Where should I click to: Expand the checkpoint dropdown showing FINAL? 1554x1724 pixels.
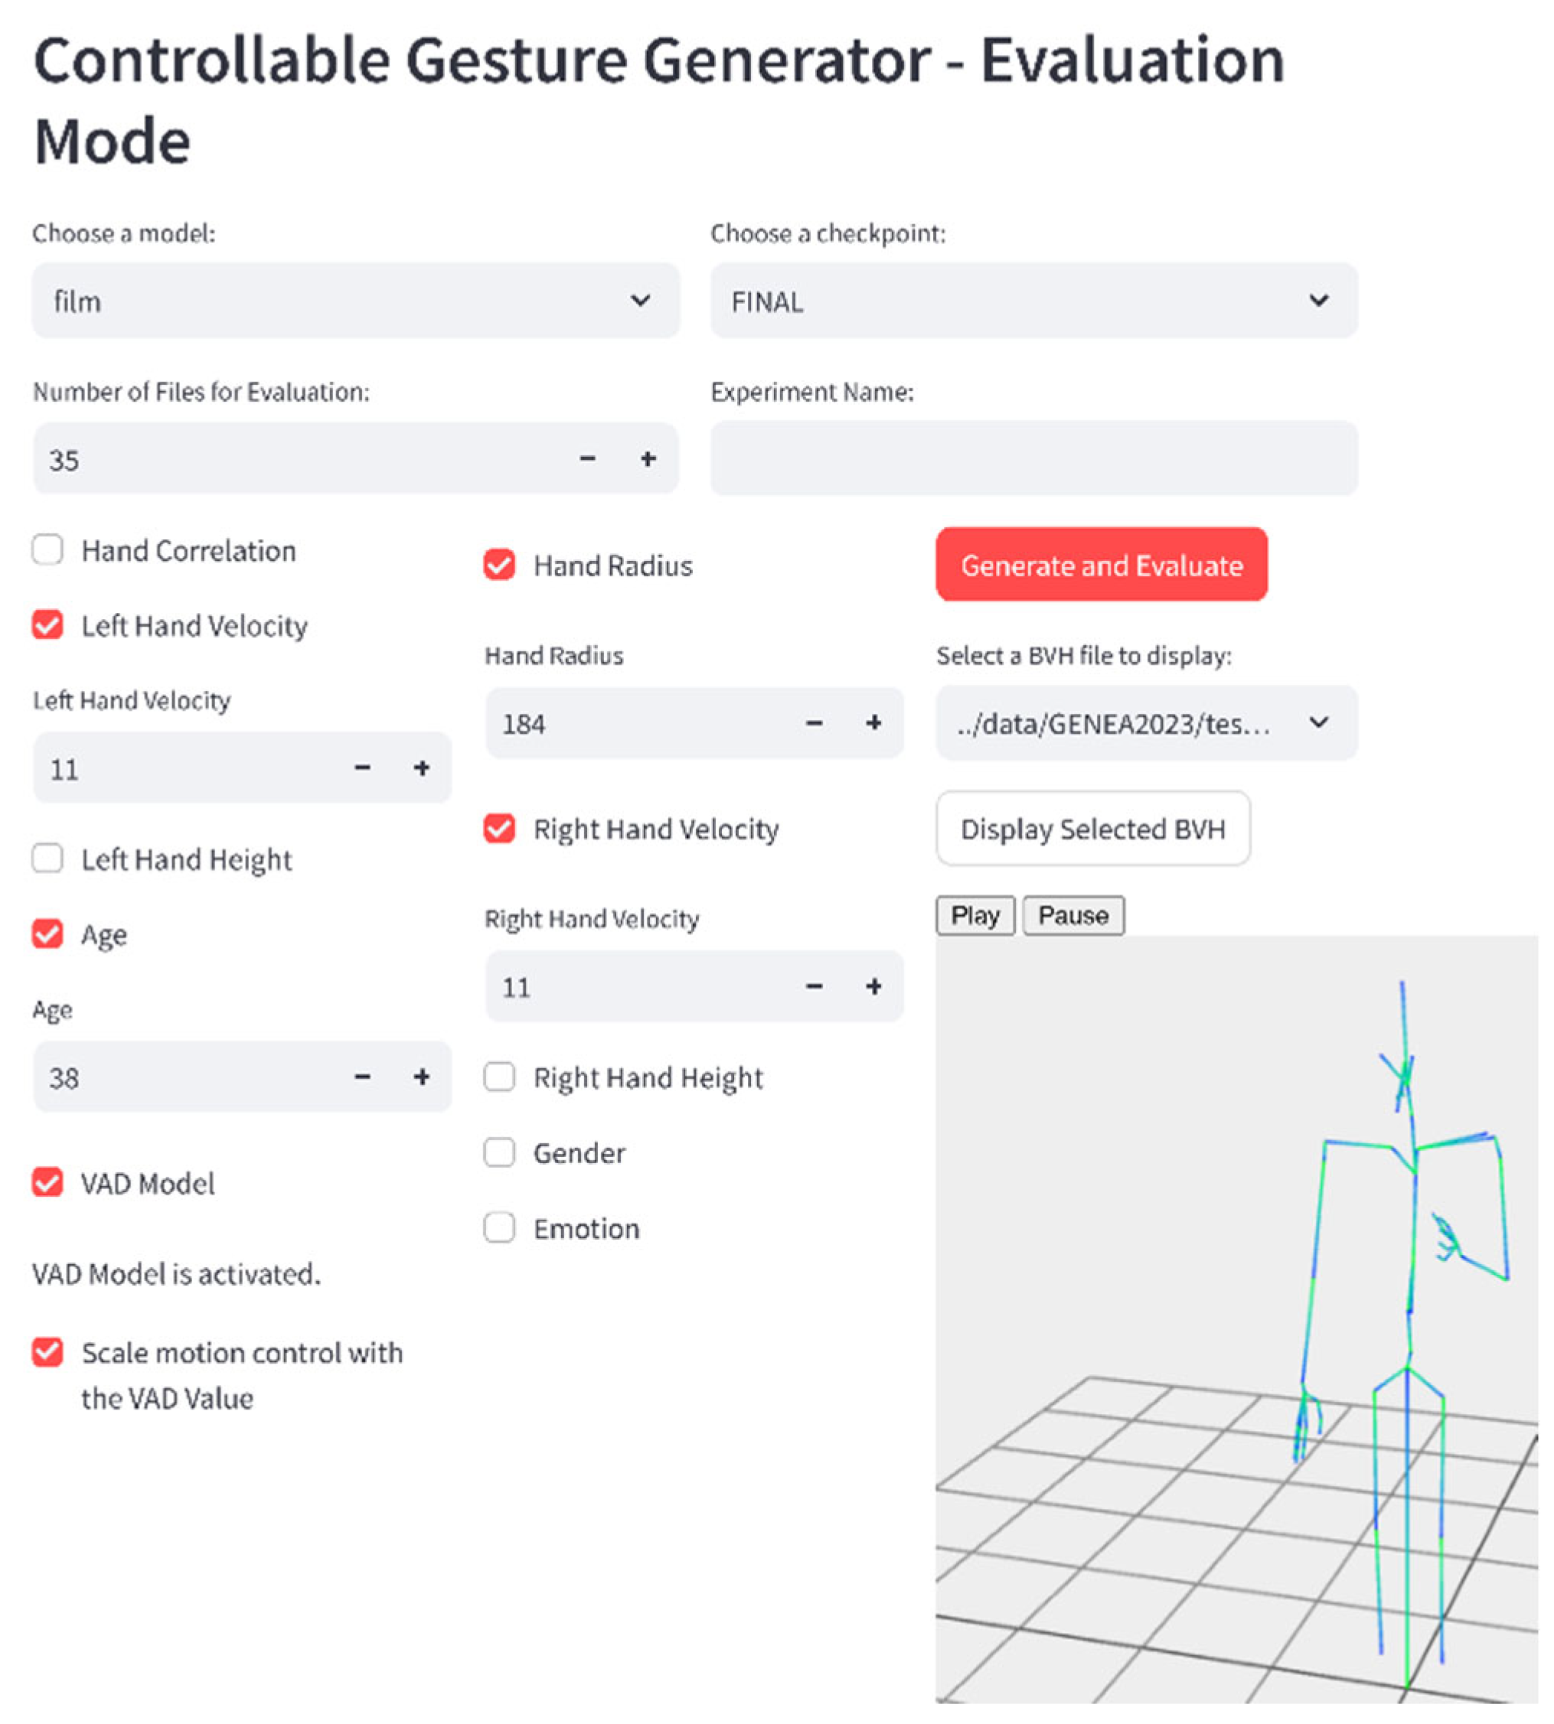click(x=1034, y=301)
